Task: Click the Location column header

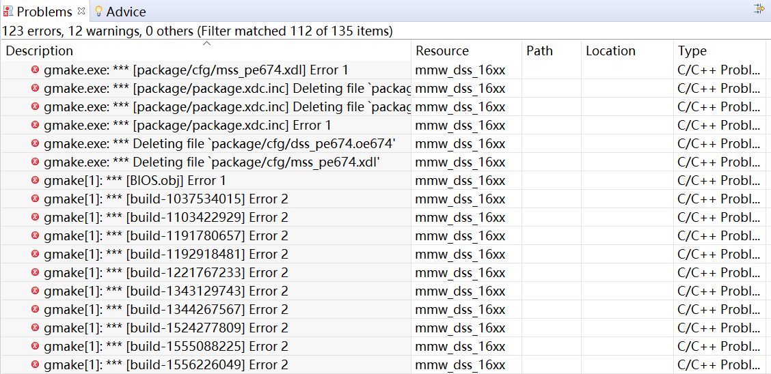Action: pos(610,51)
